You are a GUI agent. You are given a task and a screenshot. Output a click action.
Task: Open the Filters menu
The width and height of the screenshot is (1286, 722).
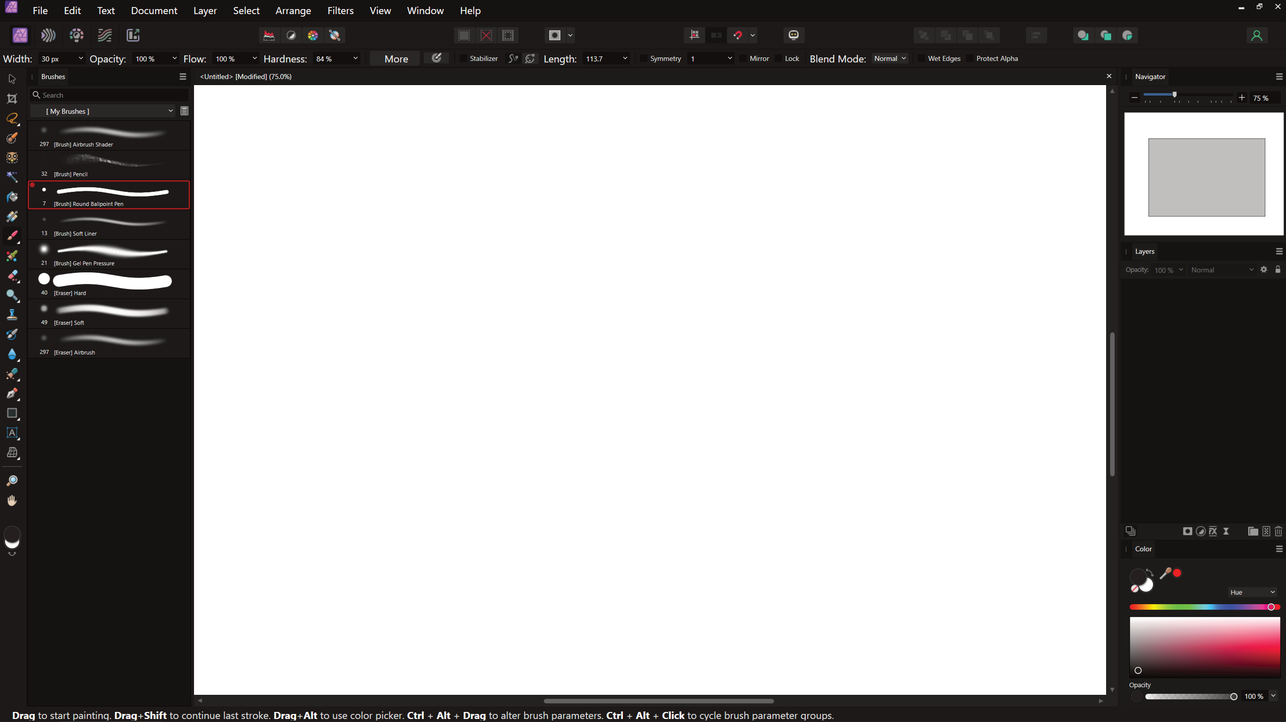pos(341,11)
